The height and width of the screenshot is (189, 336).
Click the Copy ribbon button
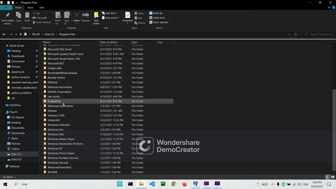tap(18, 17)
